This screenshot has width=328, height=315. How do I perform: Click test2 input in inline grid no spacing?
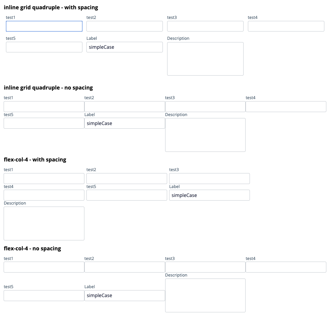coord(125,107)
